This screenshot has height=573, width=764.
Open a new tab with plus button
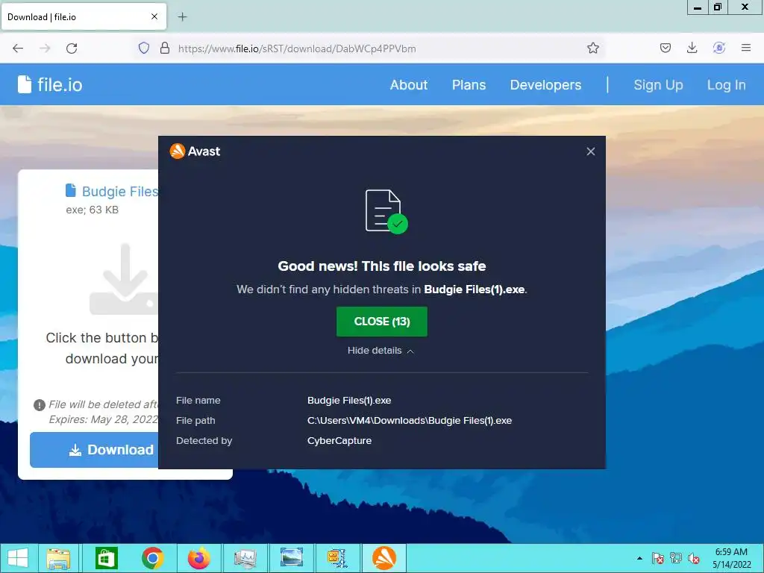(182, 17)
